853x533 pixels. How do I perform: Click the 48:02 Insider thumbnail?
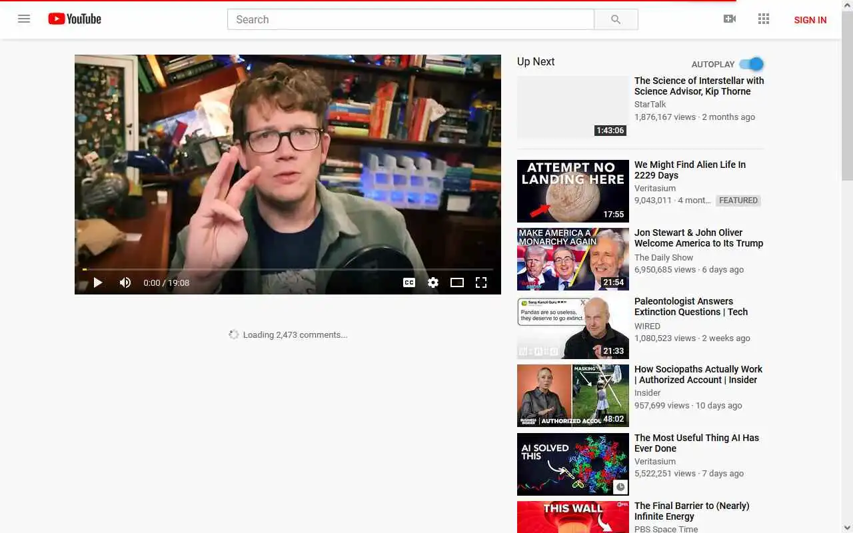click(573, 396)
